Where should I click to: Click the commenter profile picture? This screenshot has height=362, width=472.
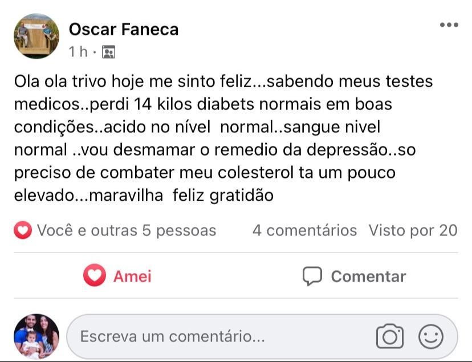click(x=36, y=336)
